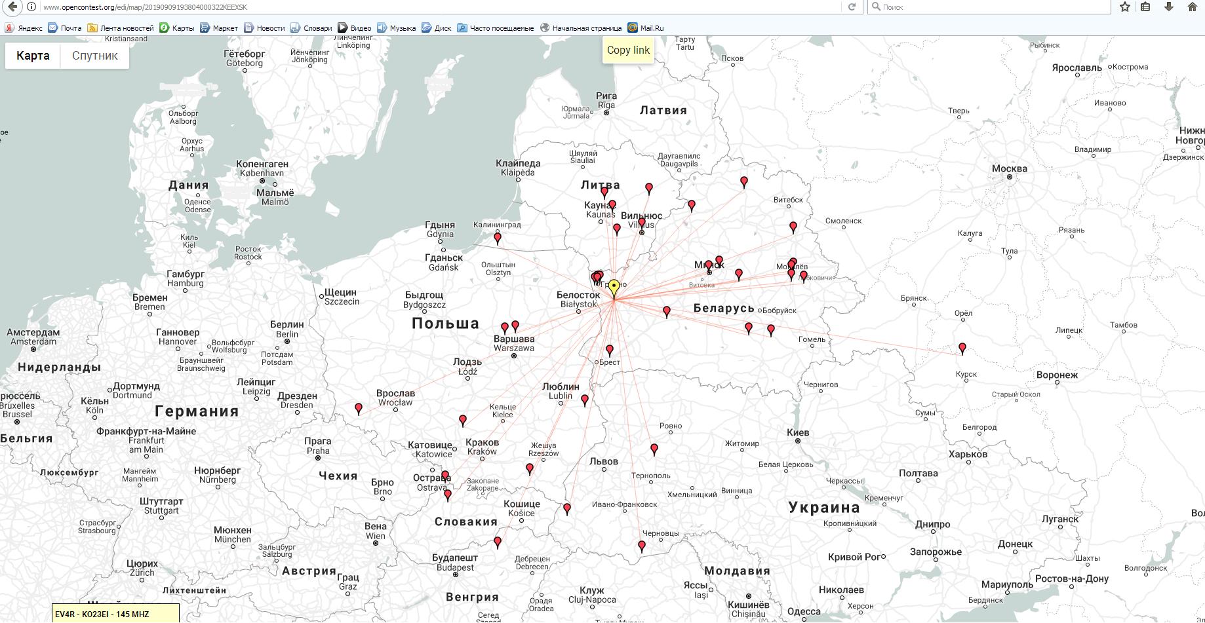Switch the map to Спутник view
The width and height of the screenshot is (1205, 623).
[95, 56]
